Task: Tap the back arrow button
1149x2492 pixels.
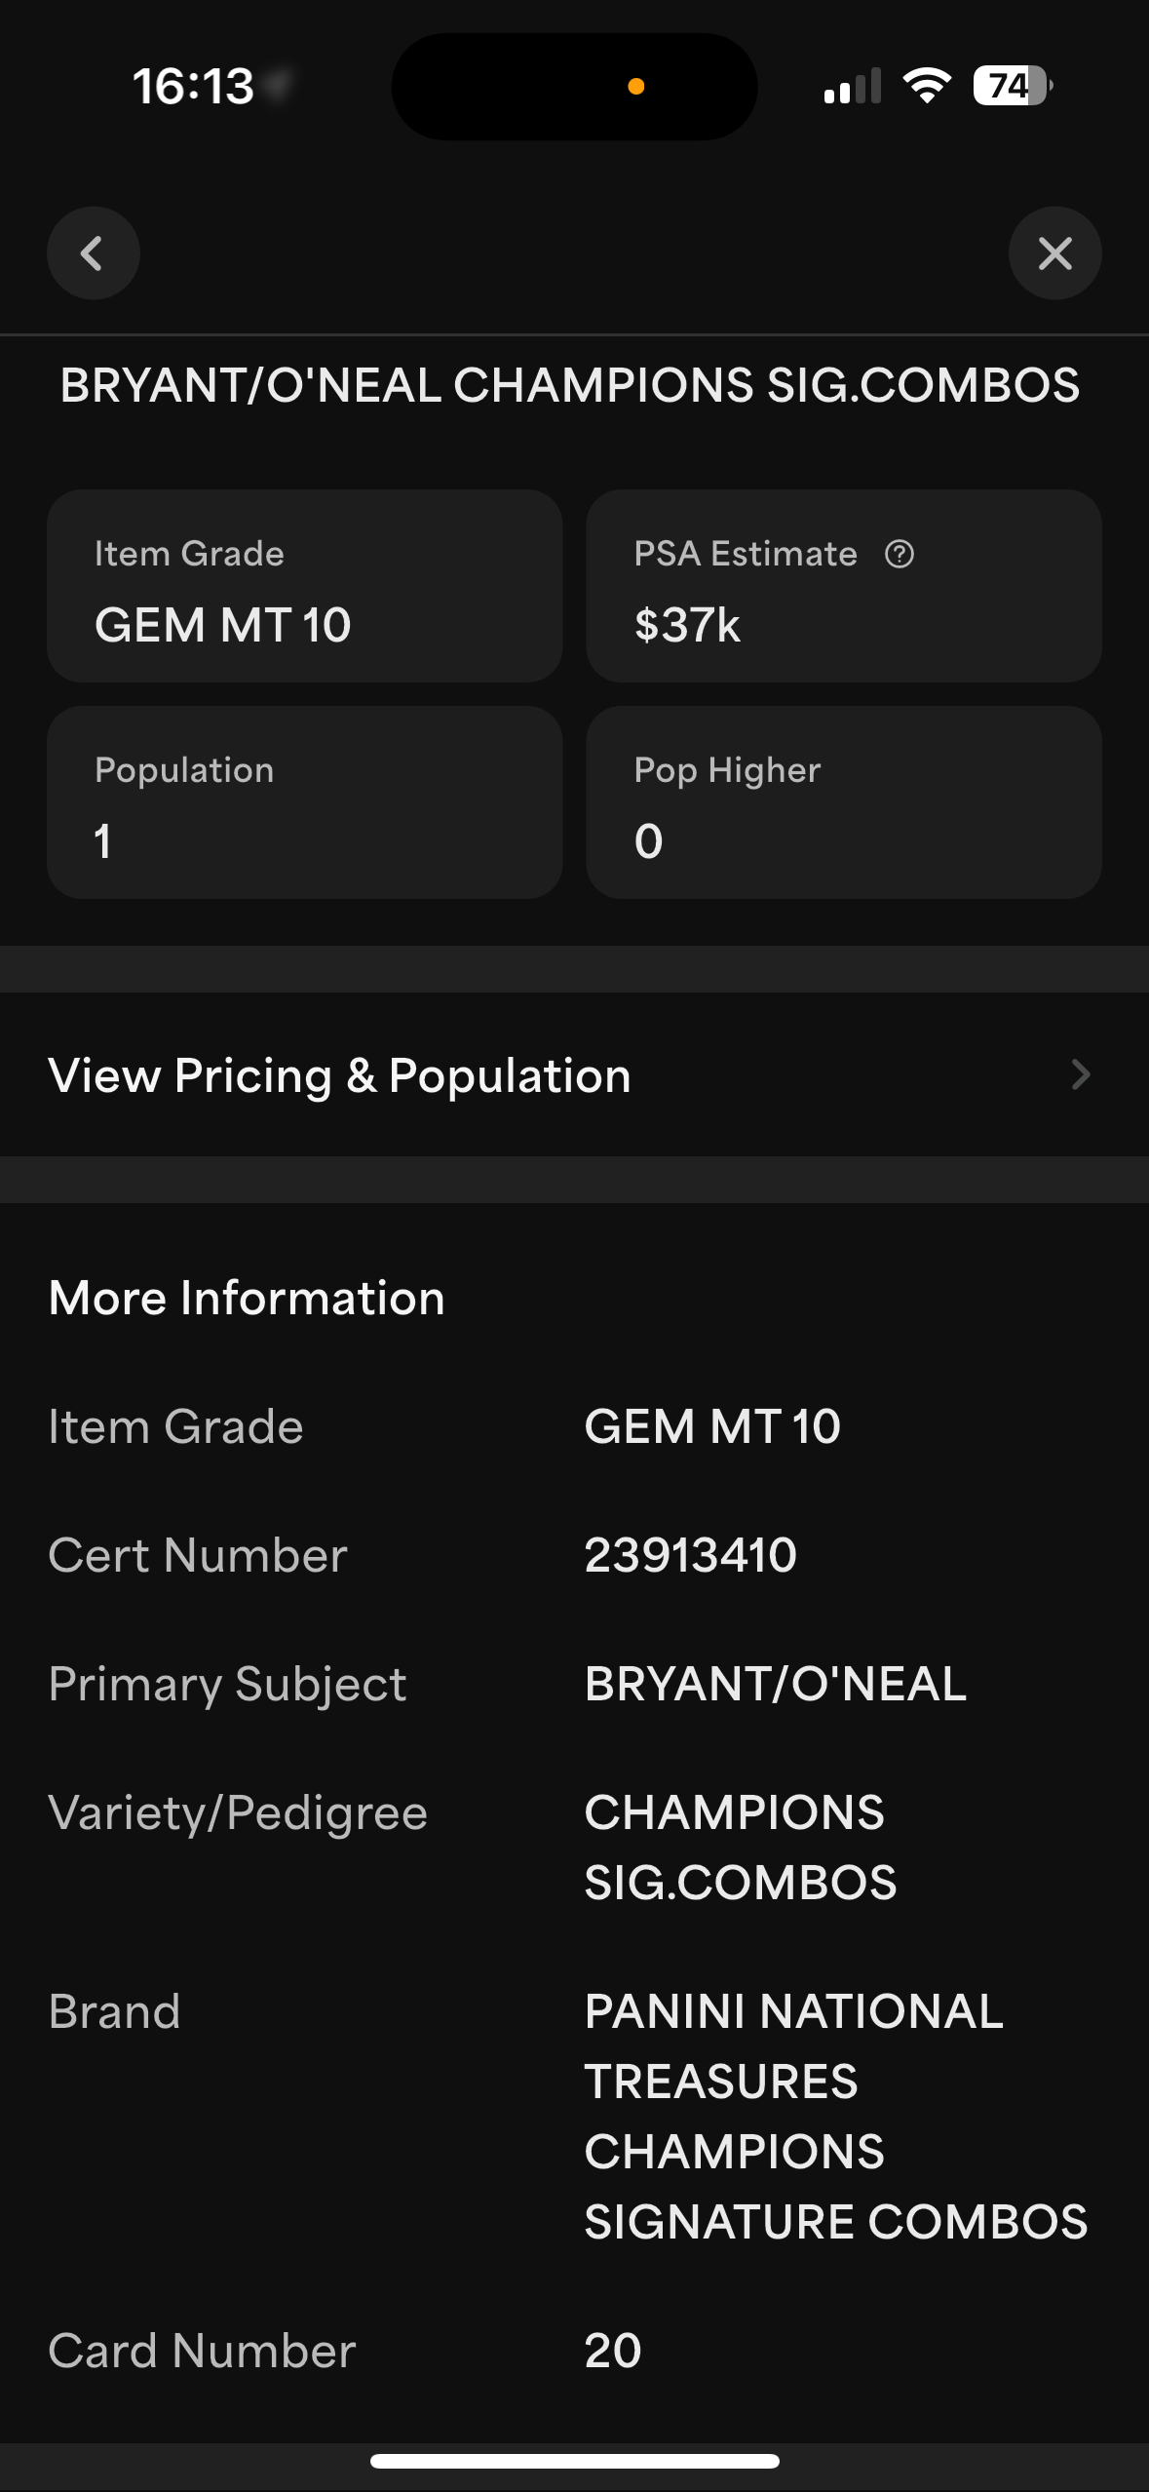Action: coord(94,253)
